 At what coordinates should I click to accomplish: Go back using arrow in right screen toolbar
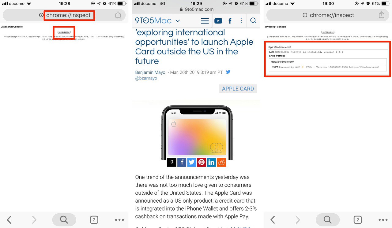[273, 220]
